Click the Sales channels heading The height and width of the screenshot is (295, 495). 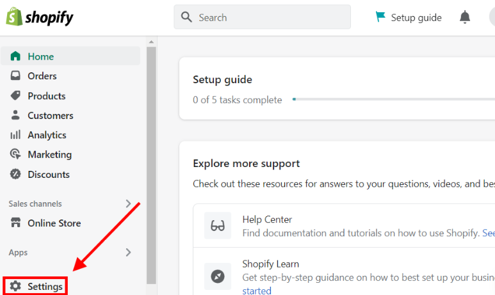click(x=35, y=204)
